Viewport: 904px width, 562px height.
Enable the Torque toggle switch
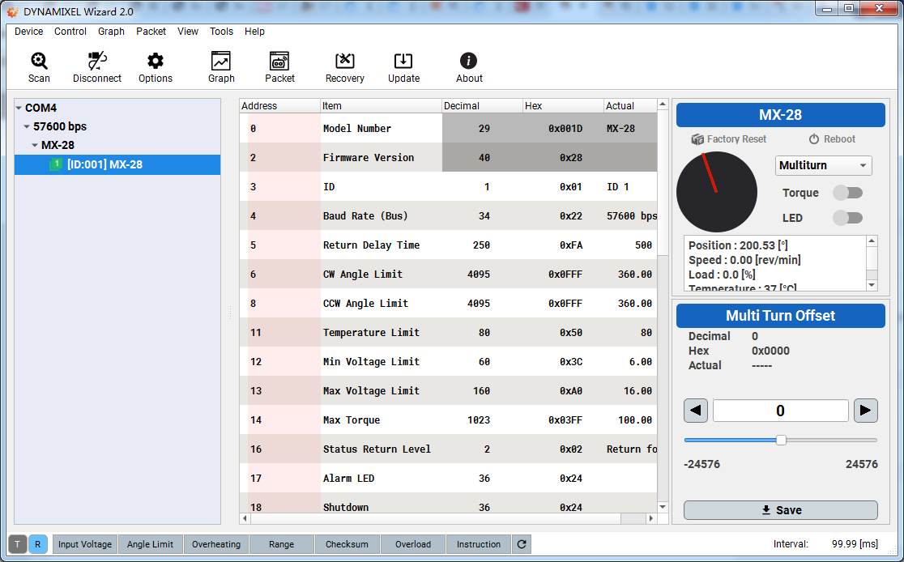pos(848,193)
